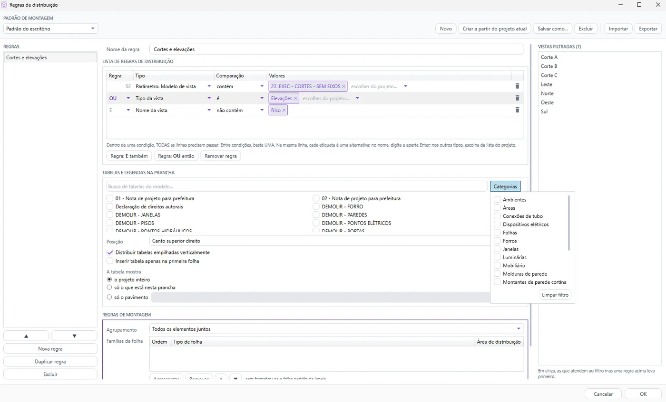This screenshot has width=666, height=402.
Task: Select 'só o que está nesta prancha' radio
Action: tap(109, 288)
